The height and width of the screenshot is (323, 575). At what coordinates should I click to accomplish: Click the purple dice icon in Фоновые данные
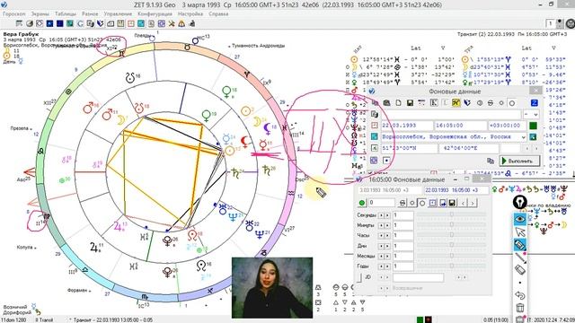tap(374, 161)
